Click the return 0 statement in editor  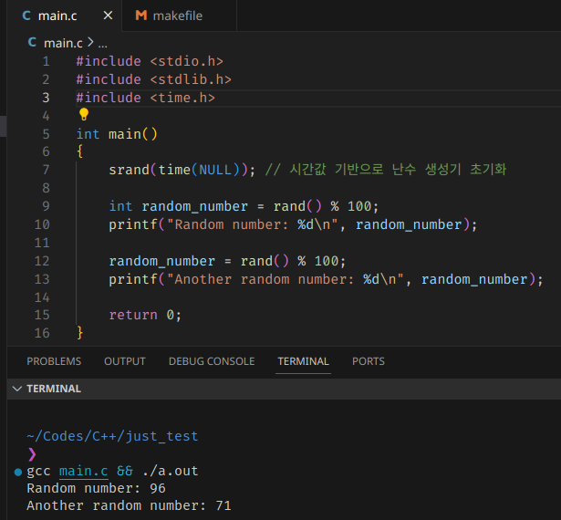[145, 315]
